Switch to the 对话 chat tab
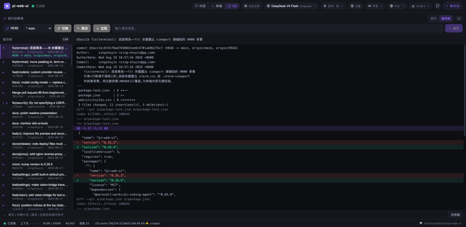This screenshot has width=466, height=227. 200,6
